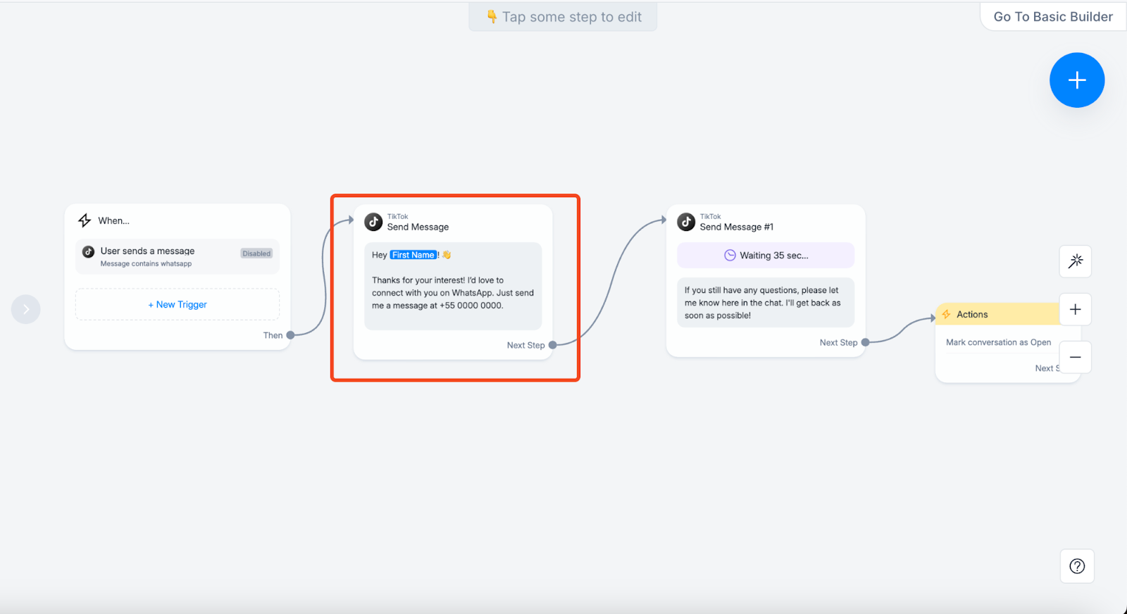This screenshot has width=1127, height=614.
Task: Zoom in with the plus button
Action: point(1075,309)
